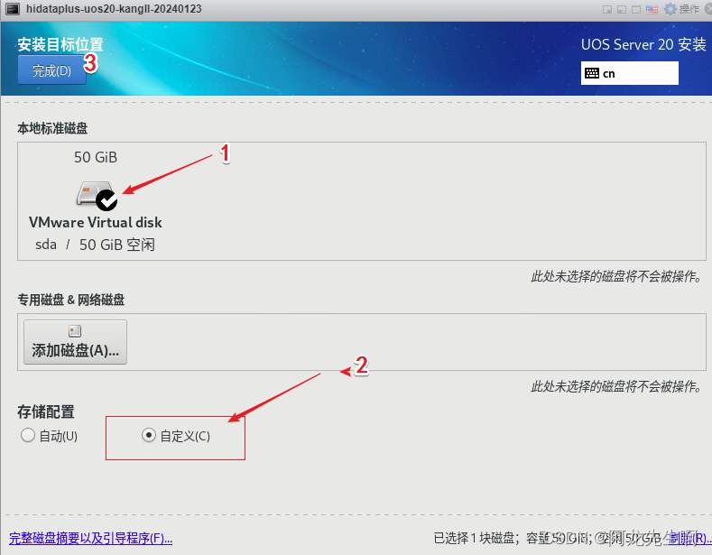
Task: Select the VMware Virtual disk sda icon
Action: click(x=97, y=195)
